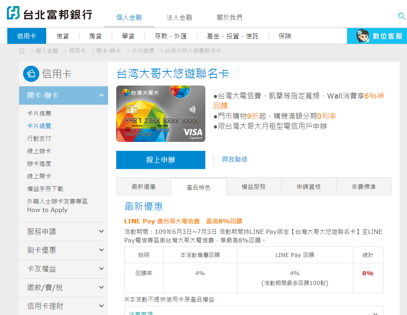Open the 數位客服 digital assistant
The width and height of the screenshot is (407, 315).
click(377, 36)
